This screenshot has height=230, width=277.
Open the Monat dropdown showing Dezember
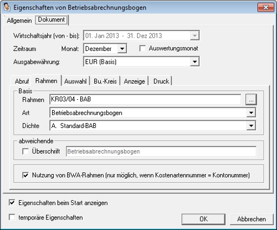coord(122,49)
